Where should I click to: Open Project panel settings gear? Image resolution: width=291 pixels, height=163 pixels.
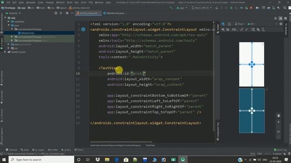67,13
